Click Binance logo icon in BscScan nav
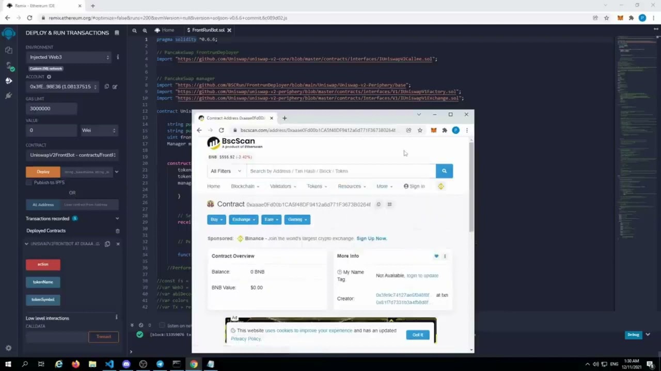661x371 pixels. coord(440,187)
